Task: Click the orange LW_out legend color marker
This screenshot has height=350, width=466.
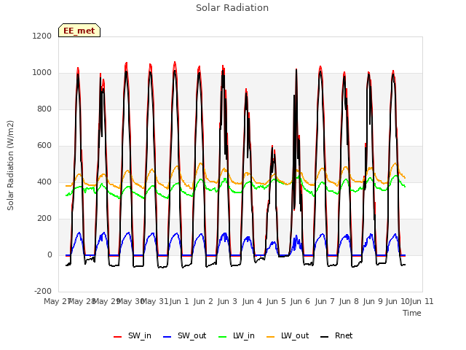Action: (x=271, y=337)
